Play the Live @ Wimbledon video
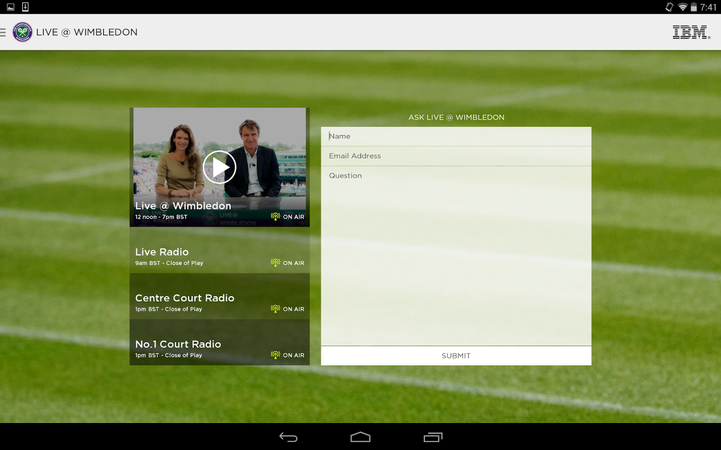The width and height of the screenshot is (721, 450). tap(219, 167)
